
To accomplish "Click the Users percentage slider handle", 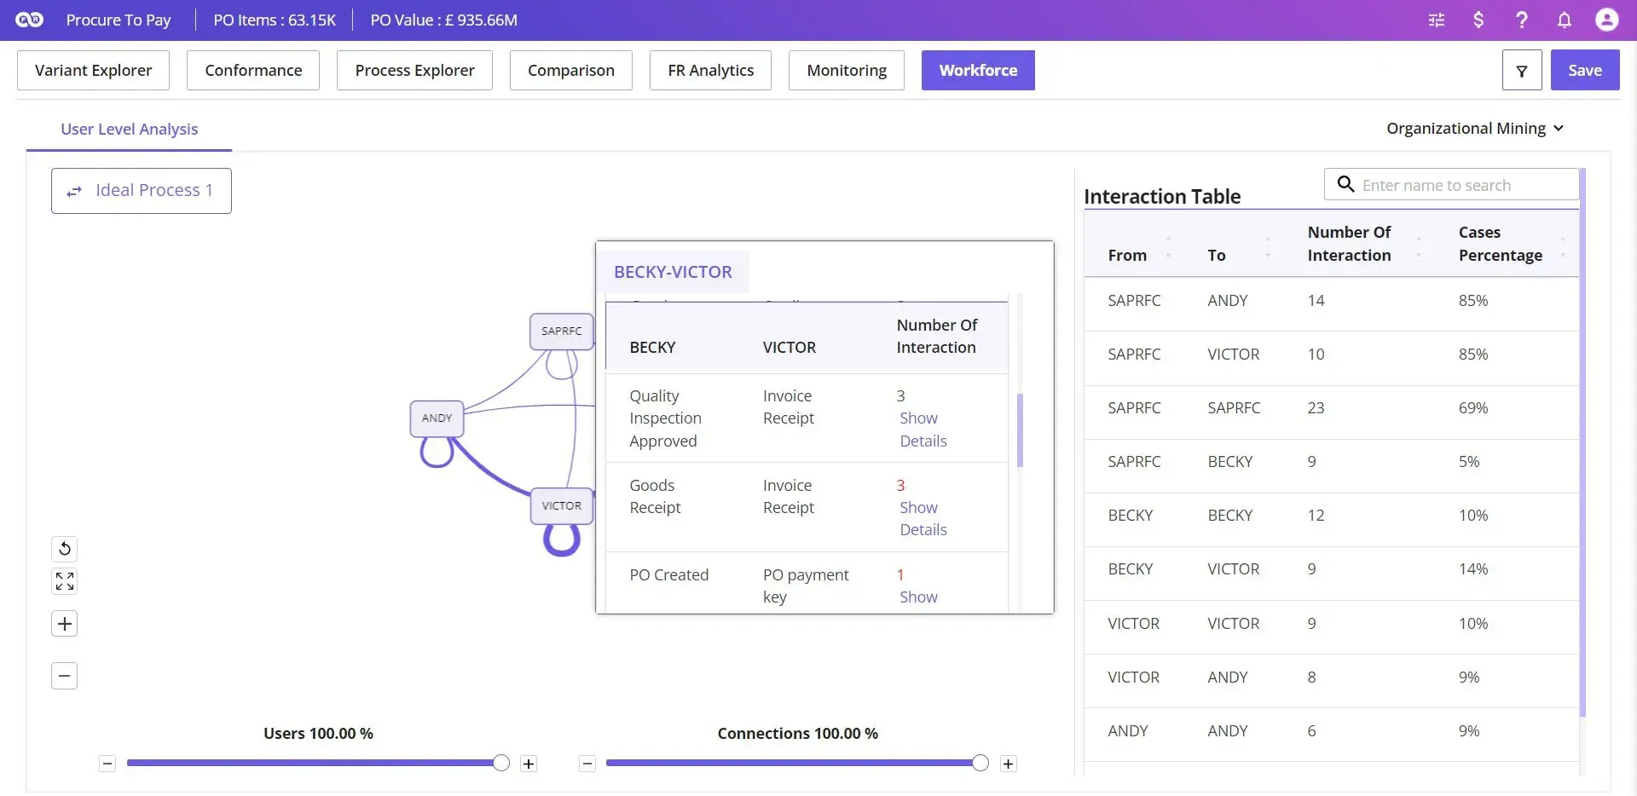I will tap(501, 764).
